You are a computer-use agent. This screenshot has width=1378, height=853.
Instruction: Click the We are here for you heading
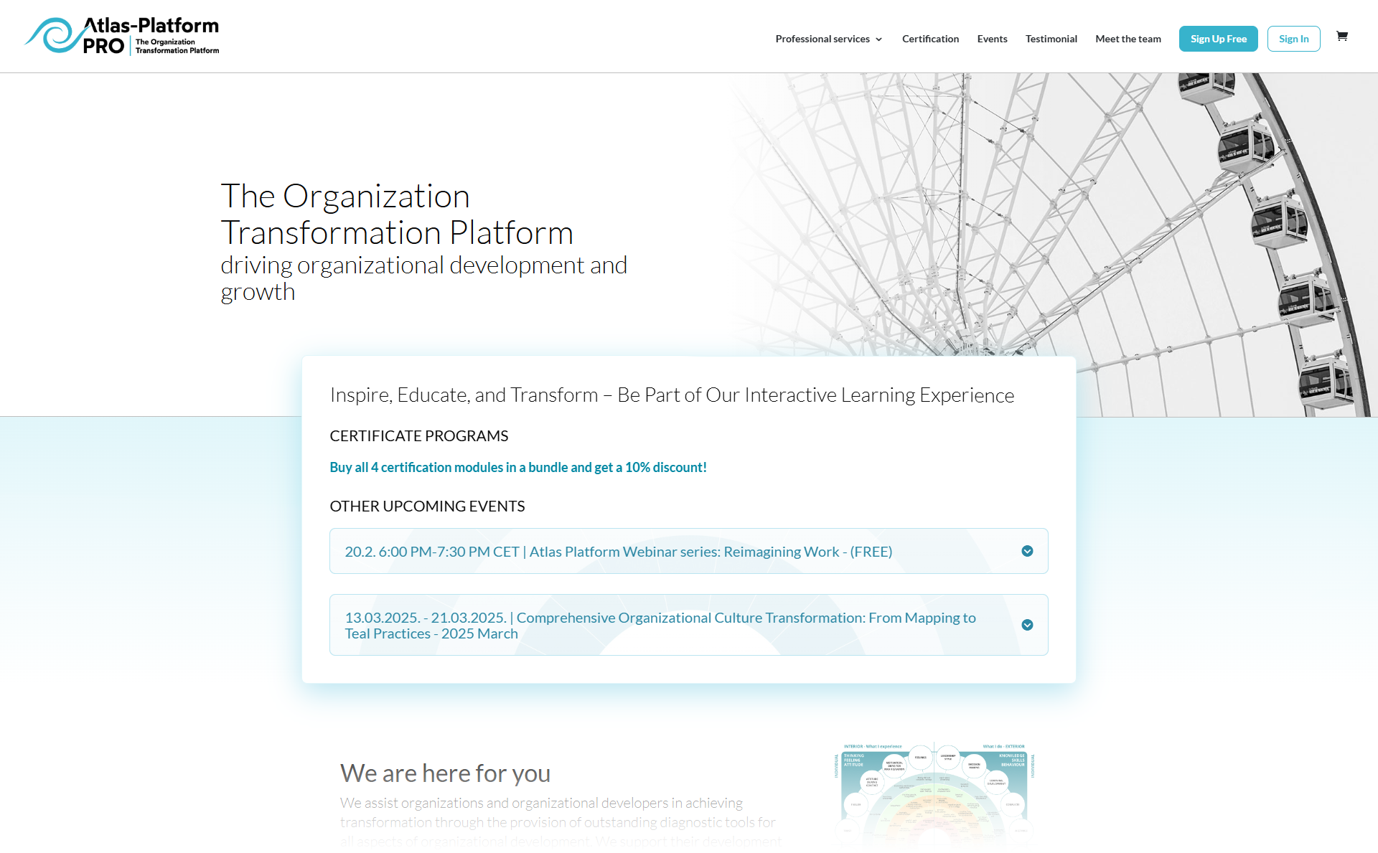tap(445, 773)
